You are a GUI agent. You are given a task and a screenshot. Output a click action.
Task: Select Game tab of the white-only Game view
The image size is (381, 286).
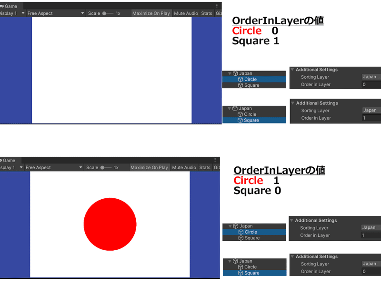click(11, 6)
